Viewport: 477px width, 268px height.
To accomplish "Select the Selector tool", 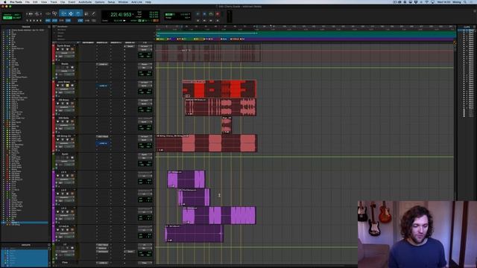I will [x=71, y=13].
